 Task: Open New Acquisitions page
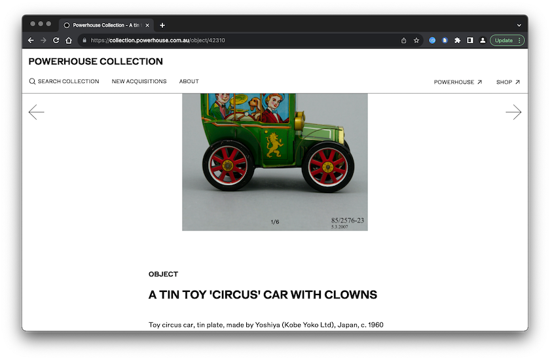click(139, 82)
